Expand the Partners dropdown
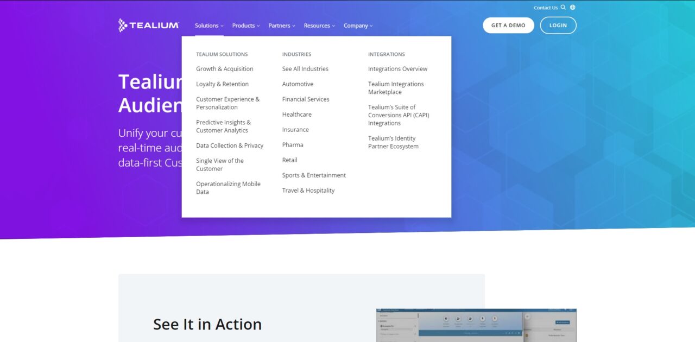This screenshot has height=342, width=695. (282, 26)
